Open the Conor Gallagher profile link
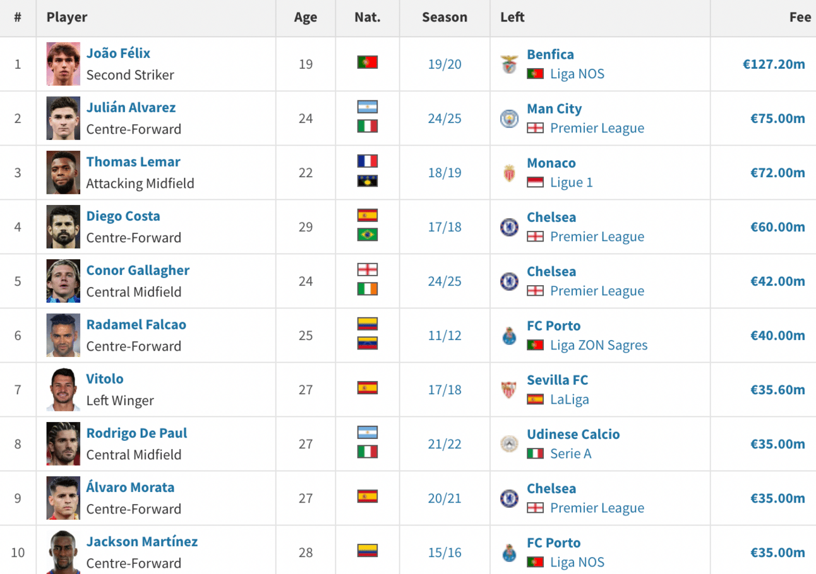This screenshot has height=574, width=816. coord(138,270)
